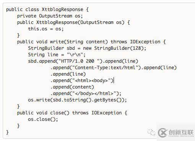195x141 pixels.
Task: Click the faint dotted circle watermark icon
Action: [x=151, y=132]
